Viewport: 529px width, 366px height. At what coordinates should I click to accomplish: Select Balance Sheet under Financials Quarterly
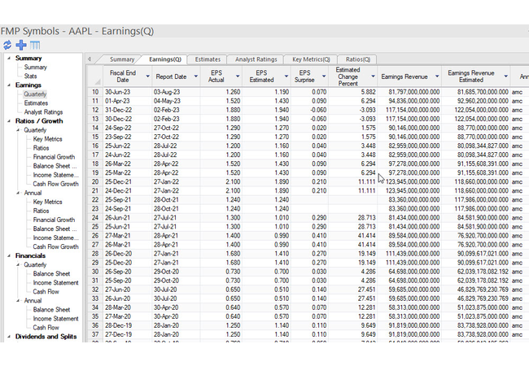click(51, 273)
